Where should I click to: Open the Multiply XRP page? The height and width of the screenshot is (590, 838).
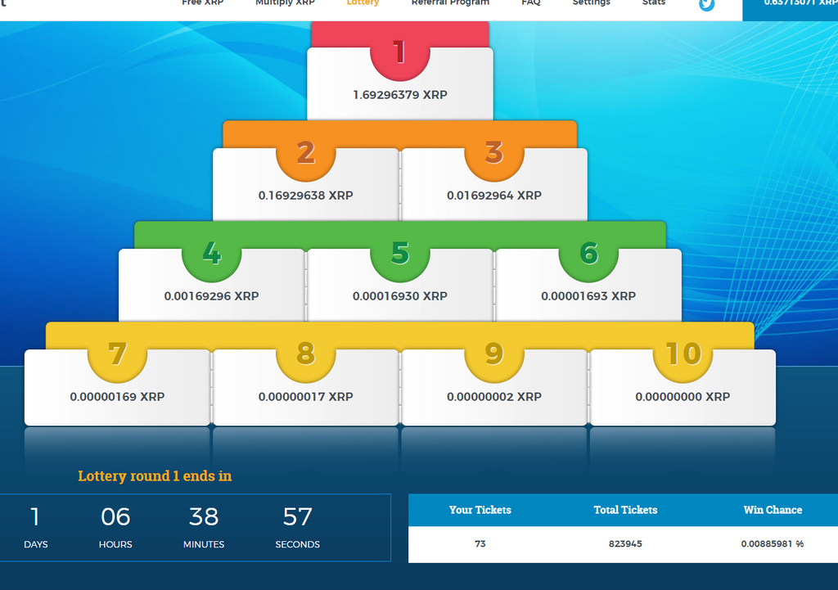tap(285, 2)
